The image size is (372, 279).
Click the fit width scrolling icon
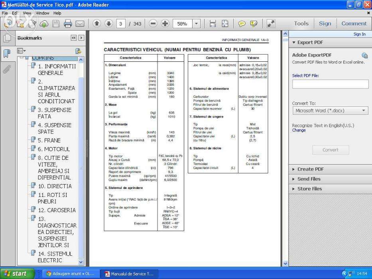[x=213, y=24]
